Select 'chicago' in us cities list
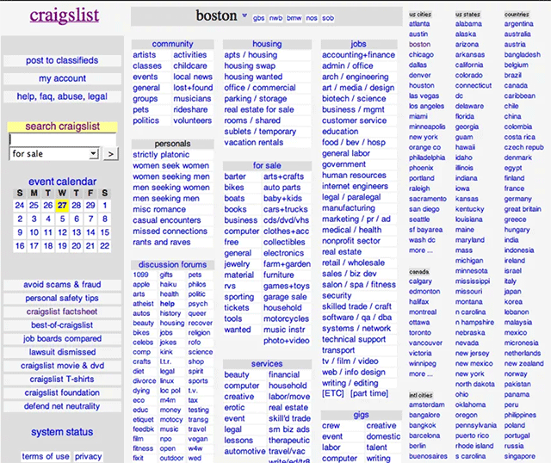551x463 pixels. [x=421, y=55]
